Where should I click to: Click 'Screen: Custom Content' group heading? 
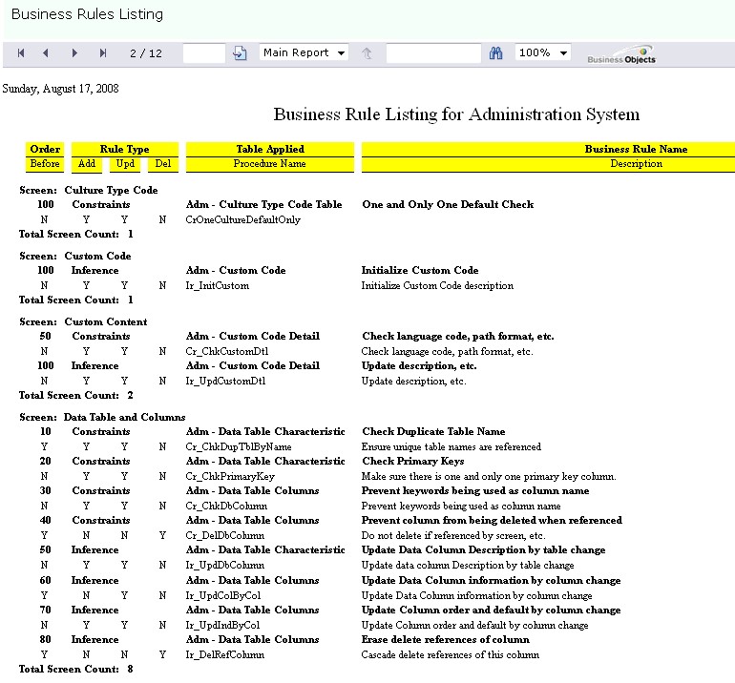point(83,321)
